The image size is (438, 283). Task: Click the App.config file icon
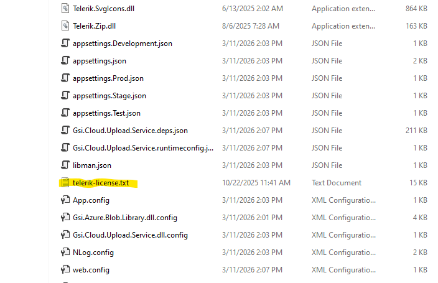(65, 200)
